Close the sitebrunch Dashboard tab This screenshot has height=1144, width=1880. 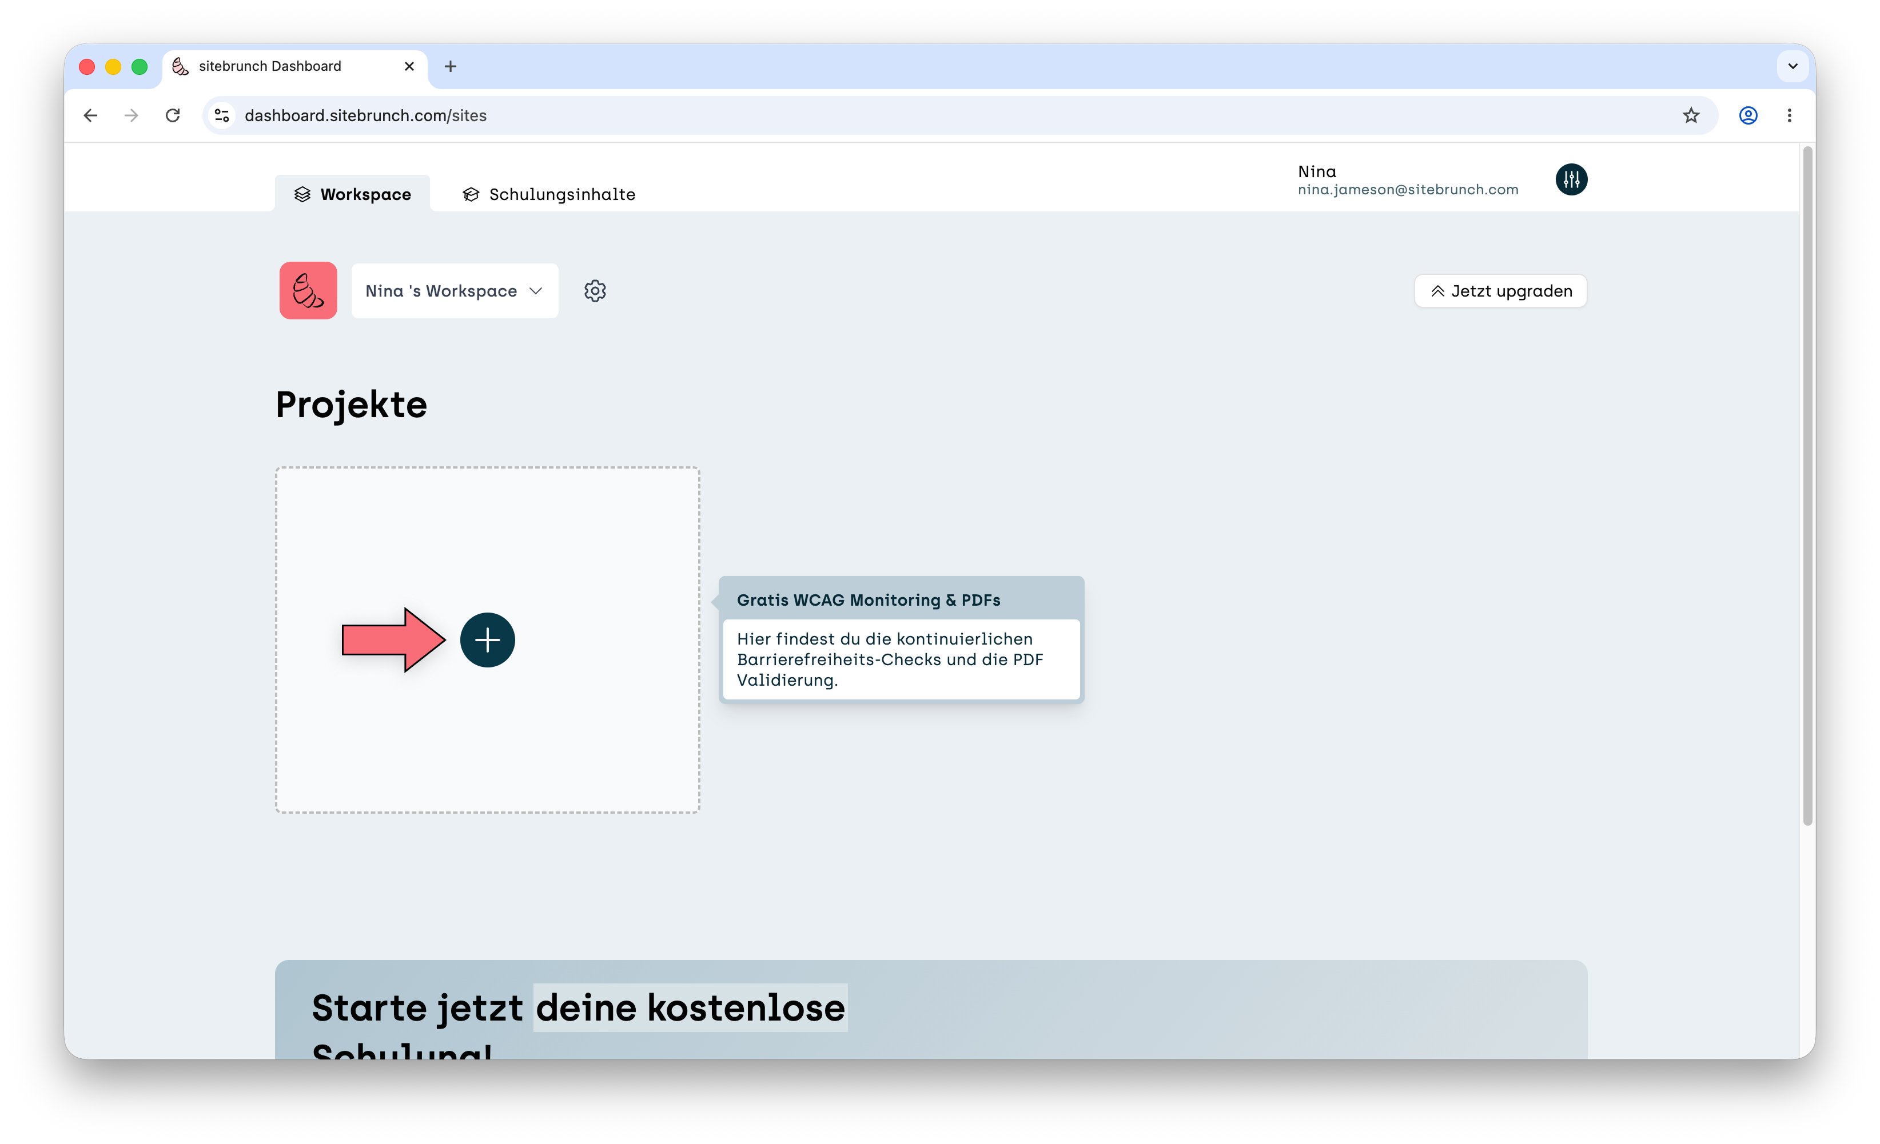pos(409,66)
